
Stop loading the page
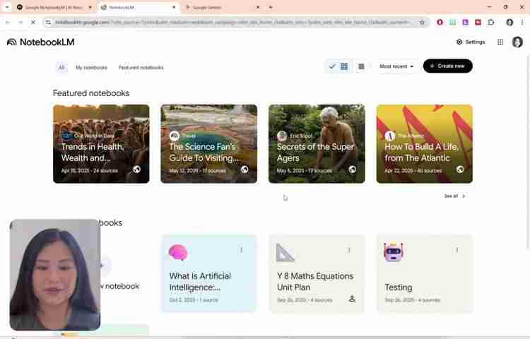pos(33,23)
